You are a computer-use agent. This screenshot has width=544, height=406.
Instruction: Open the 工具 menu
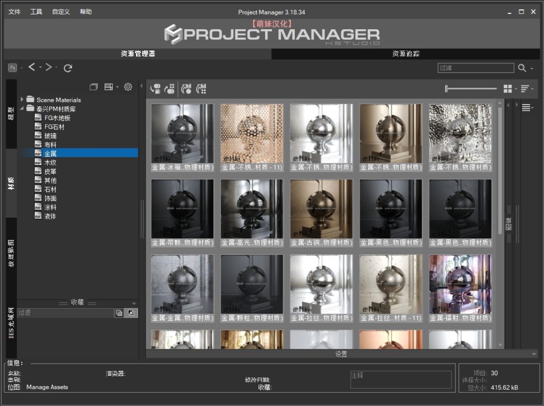pos(36,12)
